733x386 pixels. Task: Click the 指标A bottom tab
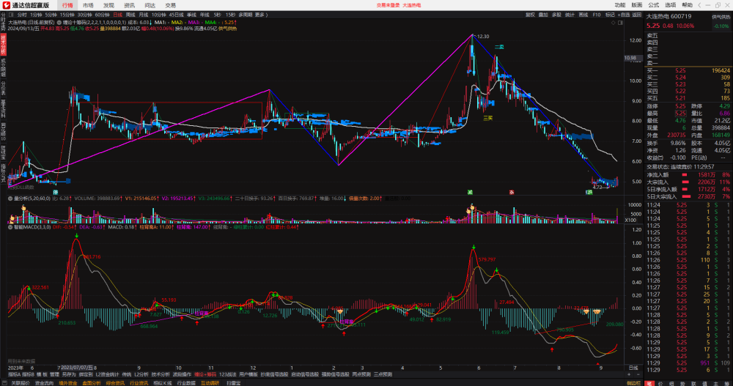coord(14,374)
